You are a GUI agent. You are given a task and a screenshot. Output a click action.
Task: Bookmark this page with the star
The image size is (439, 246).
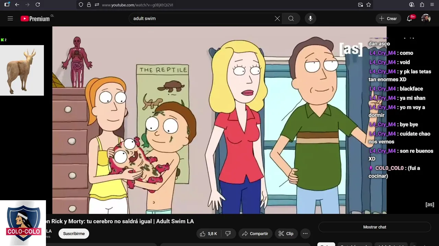pyautogui.click(x=369, y=5)
